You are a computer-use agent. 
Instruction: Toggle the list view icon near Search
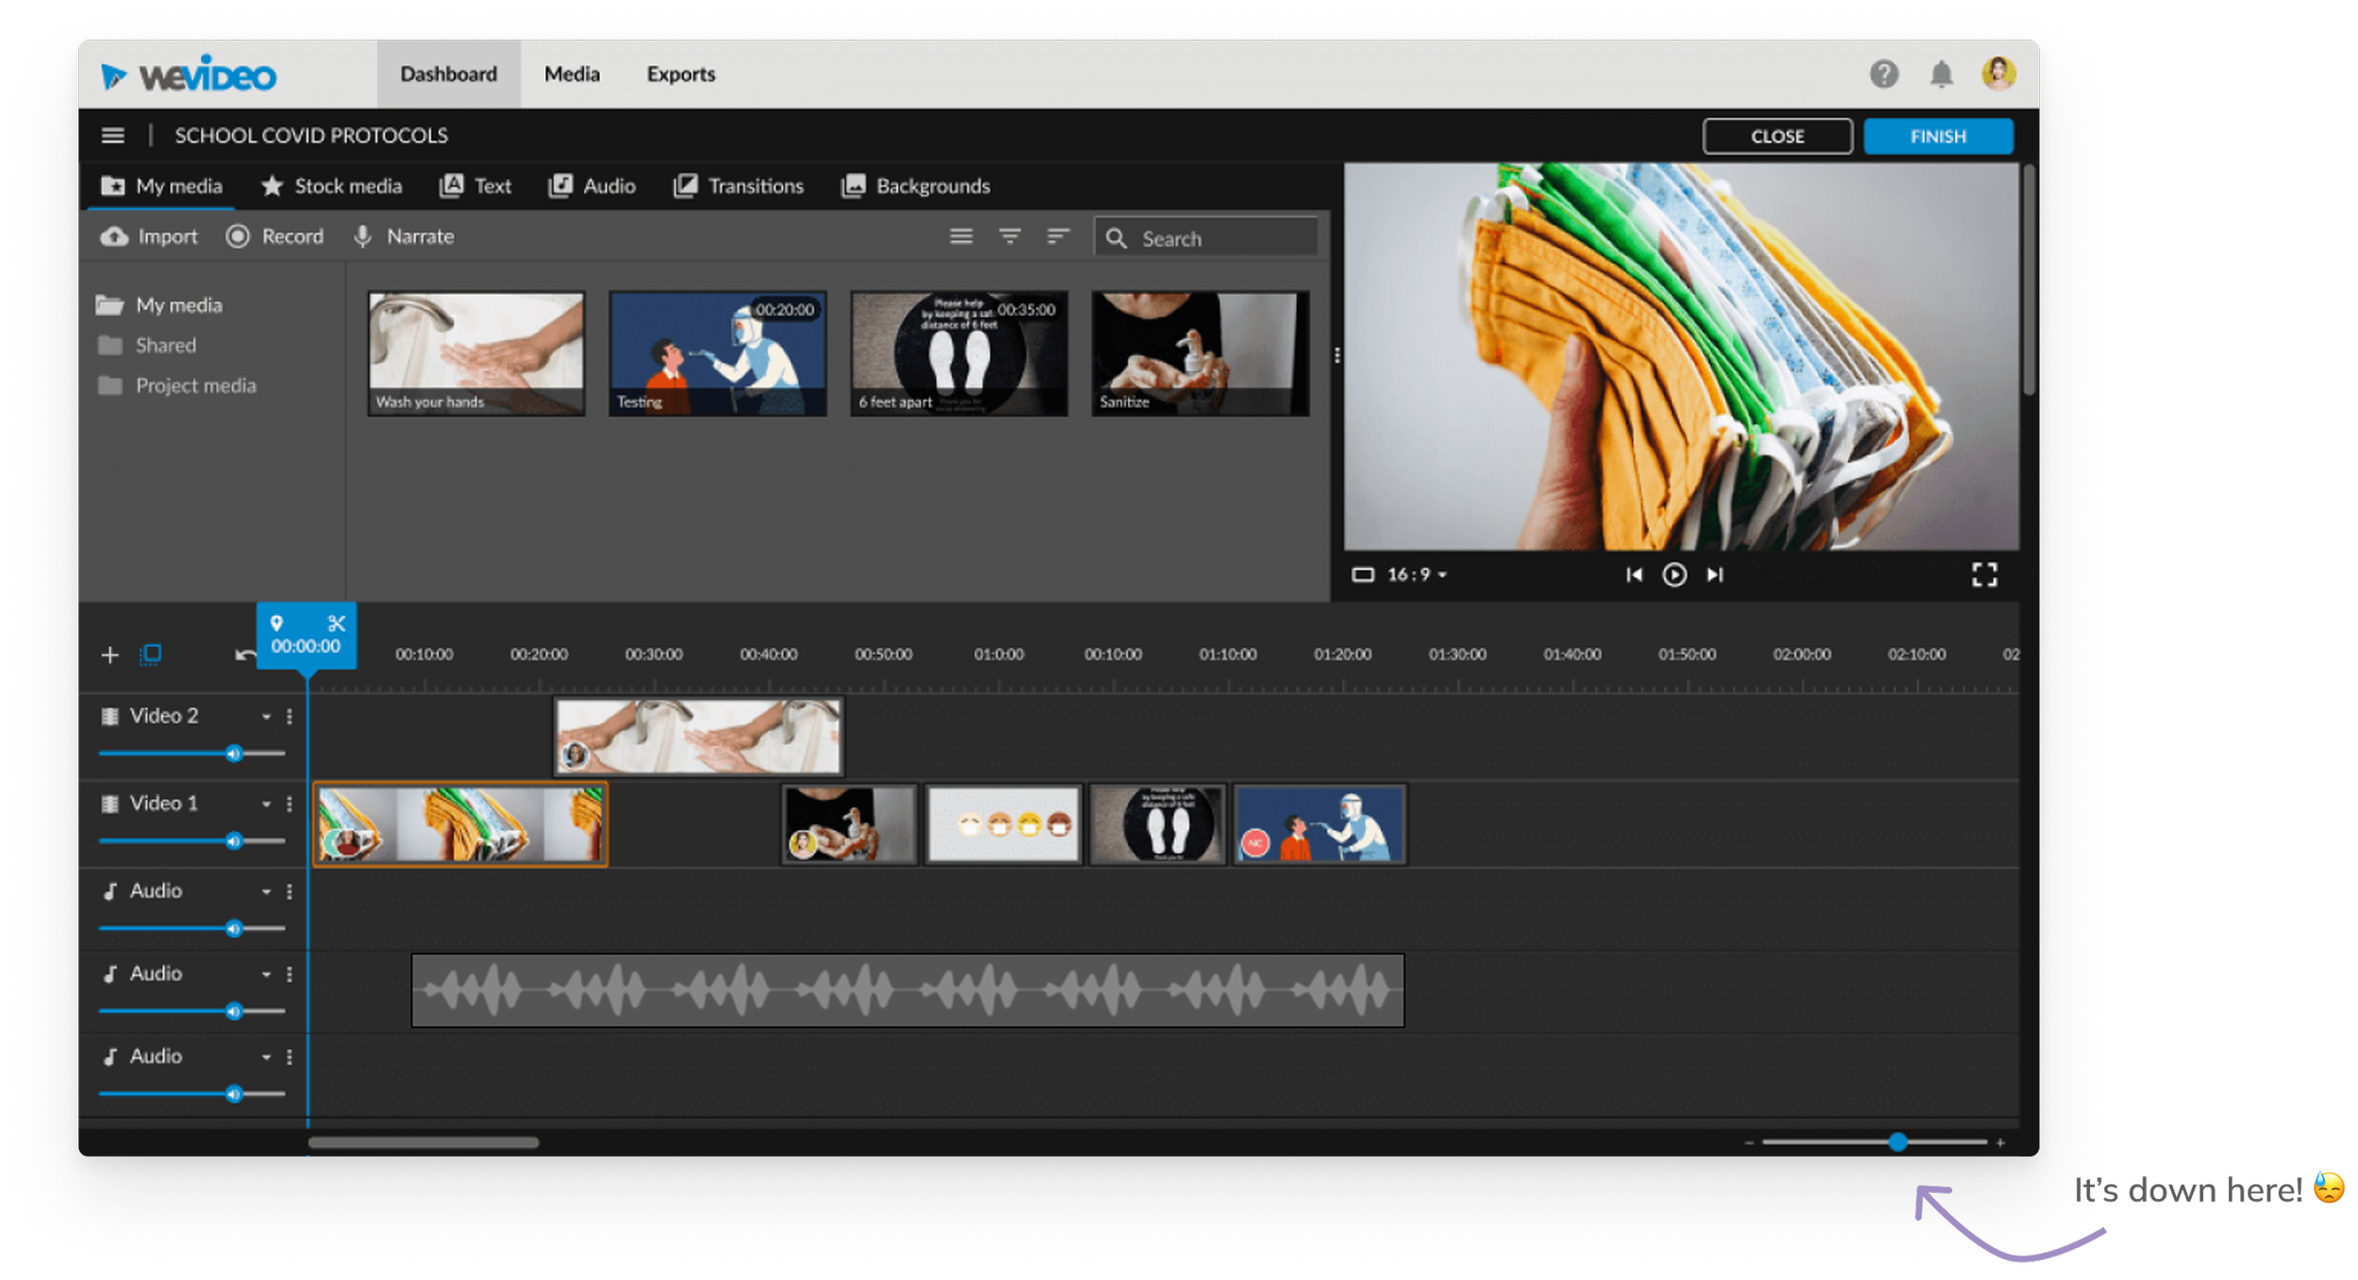coord(961,237)
